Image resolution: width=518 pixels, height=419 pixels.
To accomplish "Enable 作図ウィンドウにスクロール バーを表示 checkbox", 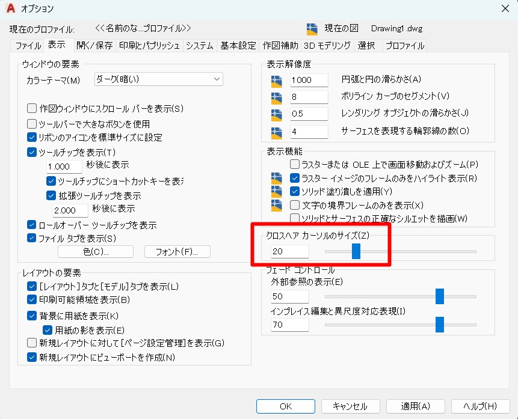I will [x=32, y=109].
